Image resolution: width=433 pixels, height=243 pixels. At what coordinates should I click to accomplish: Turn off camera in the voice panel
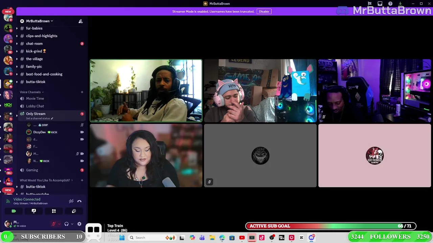point(14,211)
